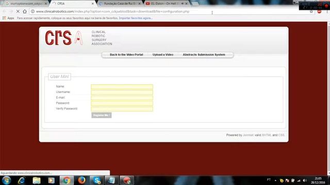Bookmark this page with the star icon
Image resolution: width=330 pixels, height=185 pixels.
click(311, 11)
